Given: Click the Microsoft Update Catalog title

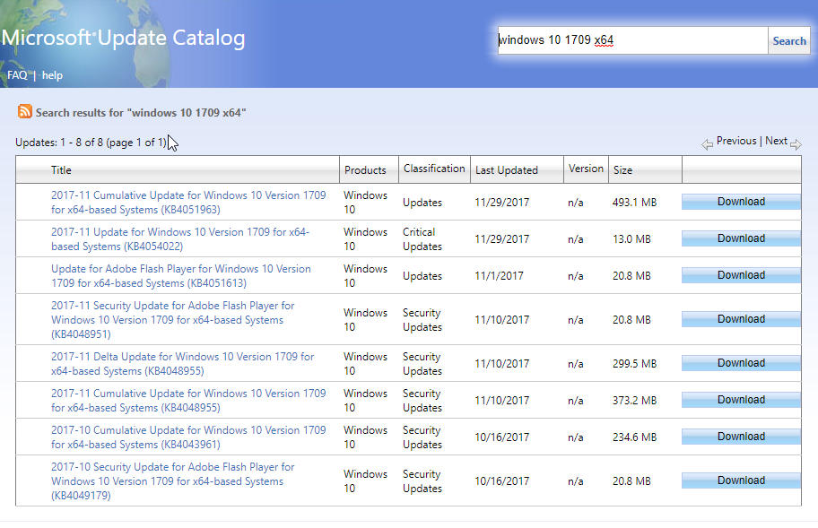Looking at the screenshot, I should pos(123,38).
